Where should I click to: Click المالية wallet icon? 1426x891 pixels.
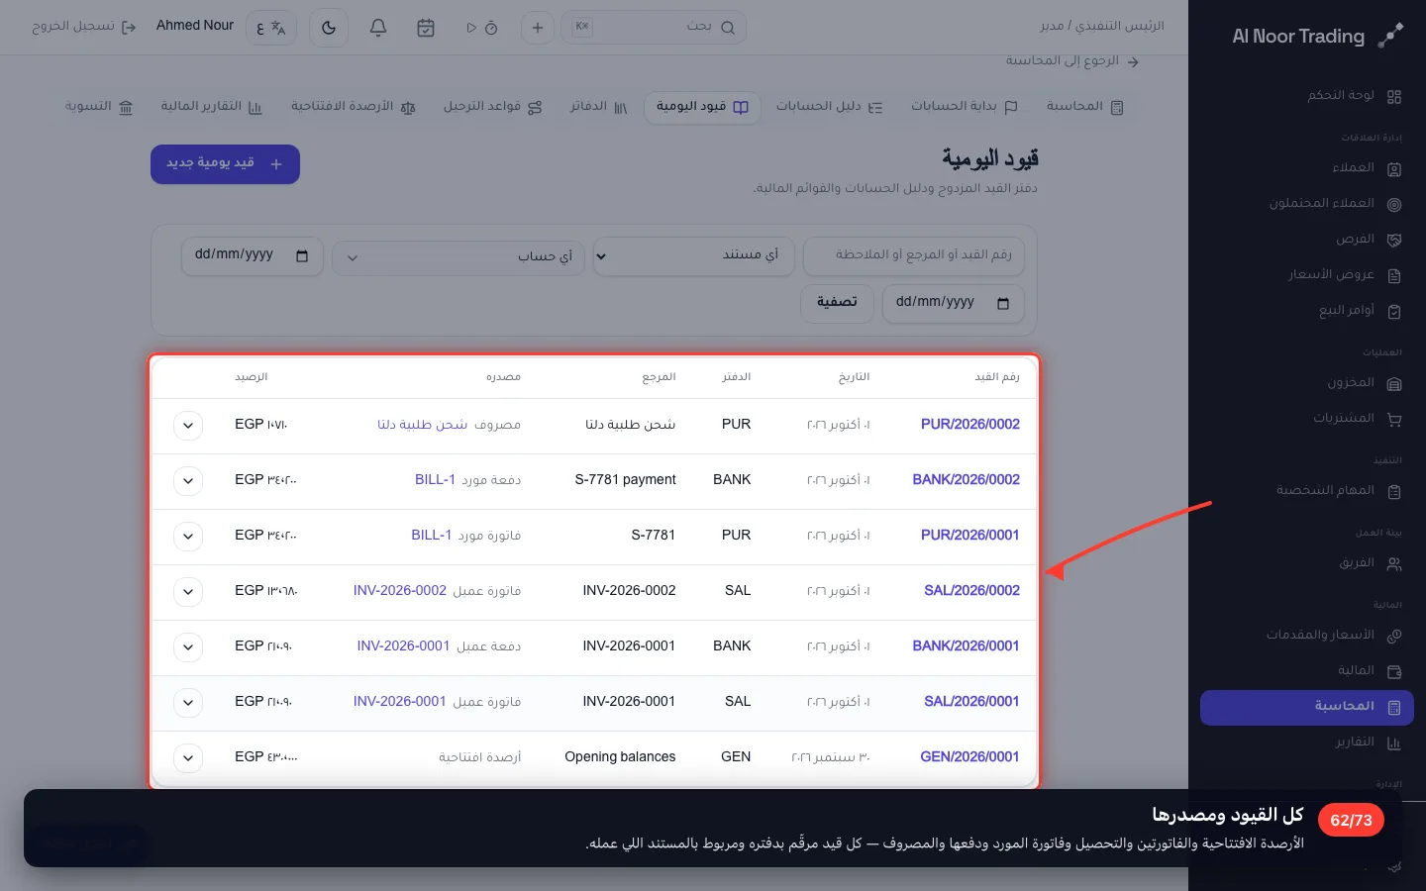click(1394, 671)
